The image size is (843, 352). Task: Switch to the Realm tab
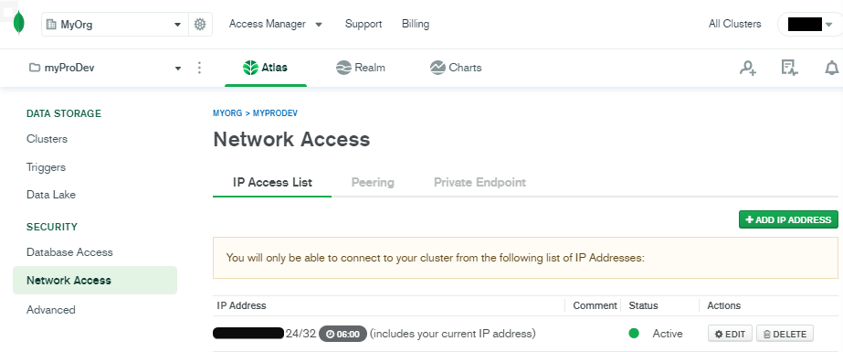click(x=360, y=68)
